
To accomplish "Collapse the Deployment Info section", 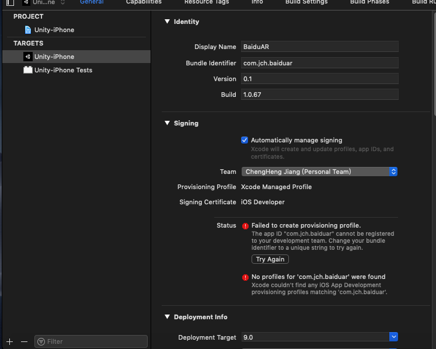I will [167, 317].
